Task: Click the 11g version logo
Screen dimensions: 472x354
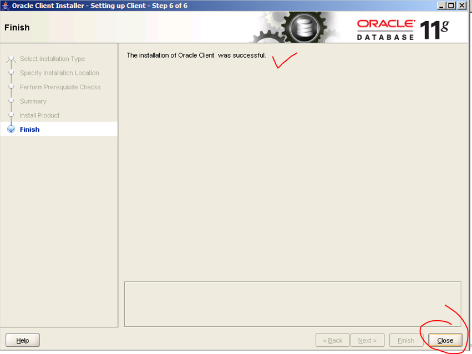Action: 435,29
